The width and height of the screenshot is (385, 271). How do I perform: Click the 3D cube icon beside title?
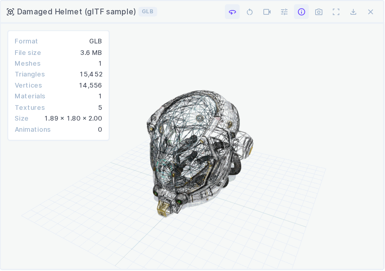pyautogui.click(x=10, y=12)
